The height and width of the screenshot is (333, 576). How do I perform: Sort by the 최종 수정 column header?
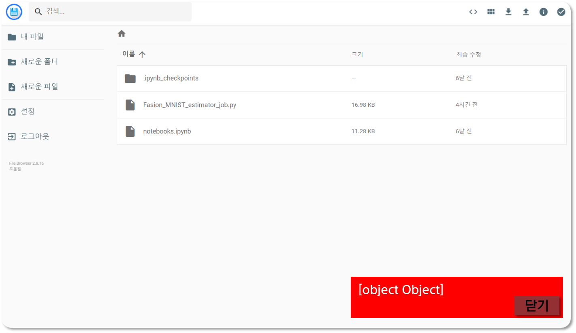point(469,54)
